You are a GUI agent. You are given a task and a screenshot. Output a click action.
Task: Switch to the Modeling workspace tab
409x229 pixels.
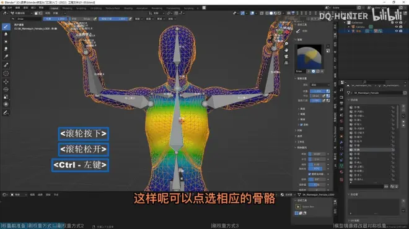coord(67,8)
